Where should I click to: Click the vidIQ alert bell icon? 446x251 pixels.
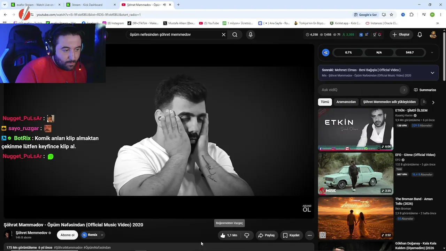click(379, 35)
